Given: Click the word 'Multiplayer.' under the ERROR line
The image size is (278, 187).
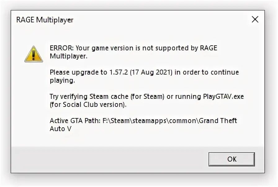Looking at the screenshot, I should tap(69, 56).
